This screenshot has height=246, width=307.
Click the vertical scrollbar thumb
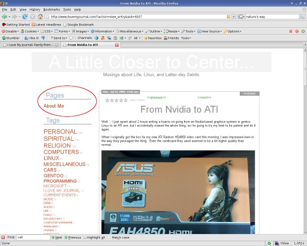tap(305, 69)
